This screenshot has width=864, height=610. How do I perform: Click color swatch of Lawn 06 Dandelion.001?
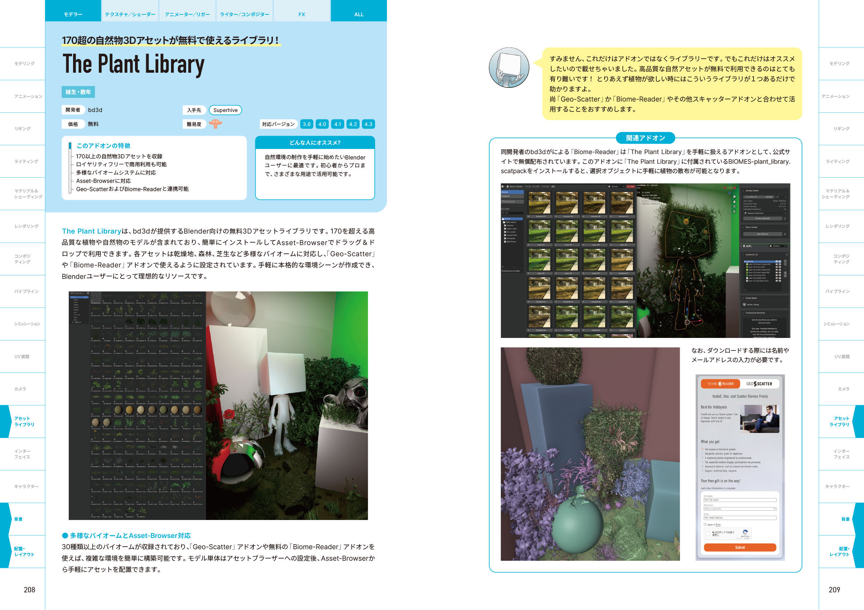pos(747,281)
